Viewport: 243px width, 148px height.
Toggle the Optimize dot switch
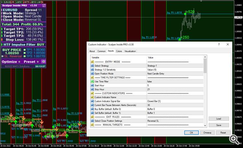point(19,62)
